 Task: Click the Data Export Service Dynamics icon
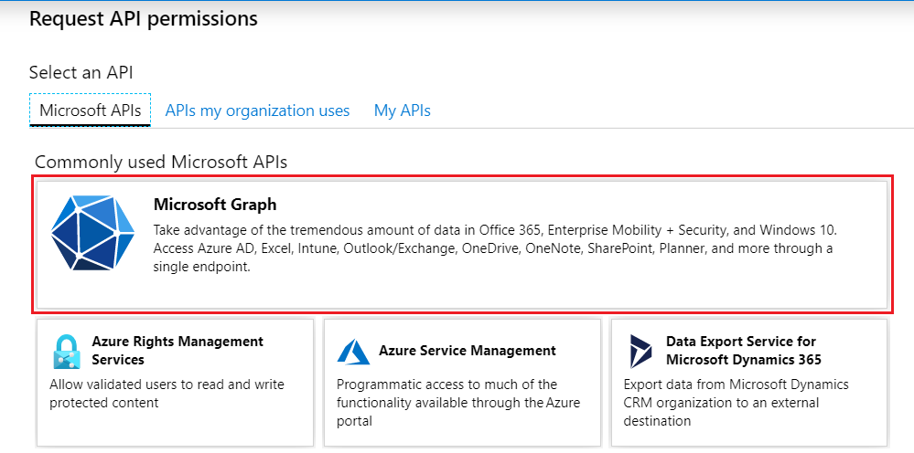click(x=640, y=351)
